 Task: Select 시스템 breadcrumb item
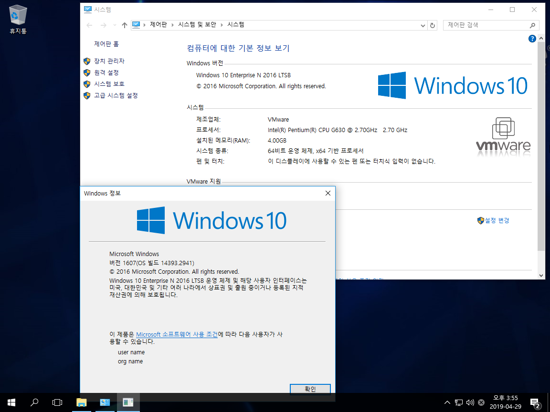click(236, 24)
